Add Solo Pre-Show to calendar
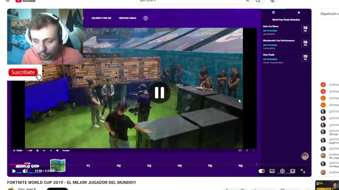Screen dimensions: 339x190 (x=270, y=31)
